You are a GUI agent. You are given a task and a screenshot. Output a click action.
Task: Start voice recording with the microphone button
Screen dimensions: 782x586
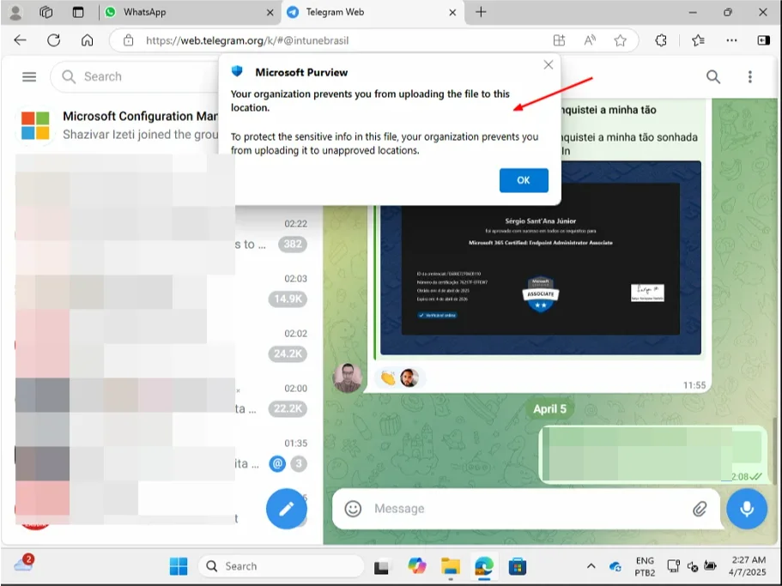click(x=747, y=508)
